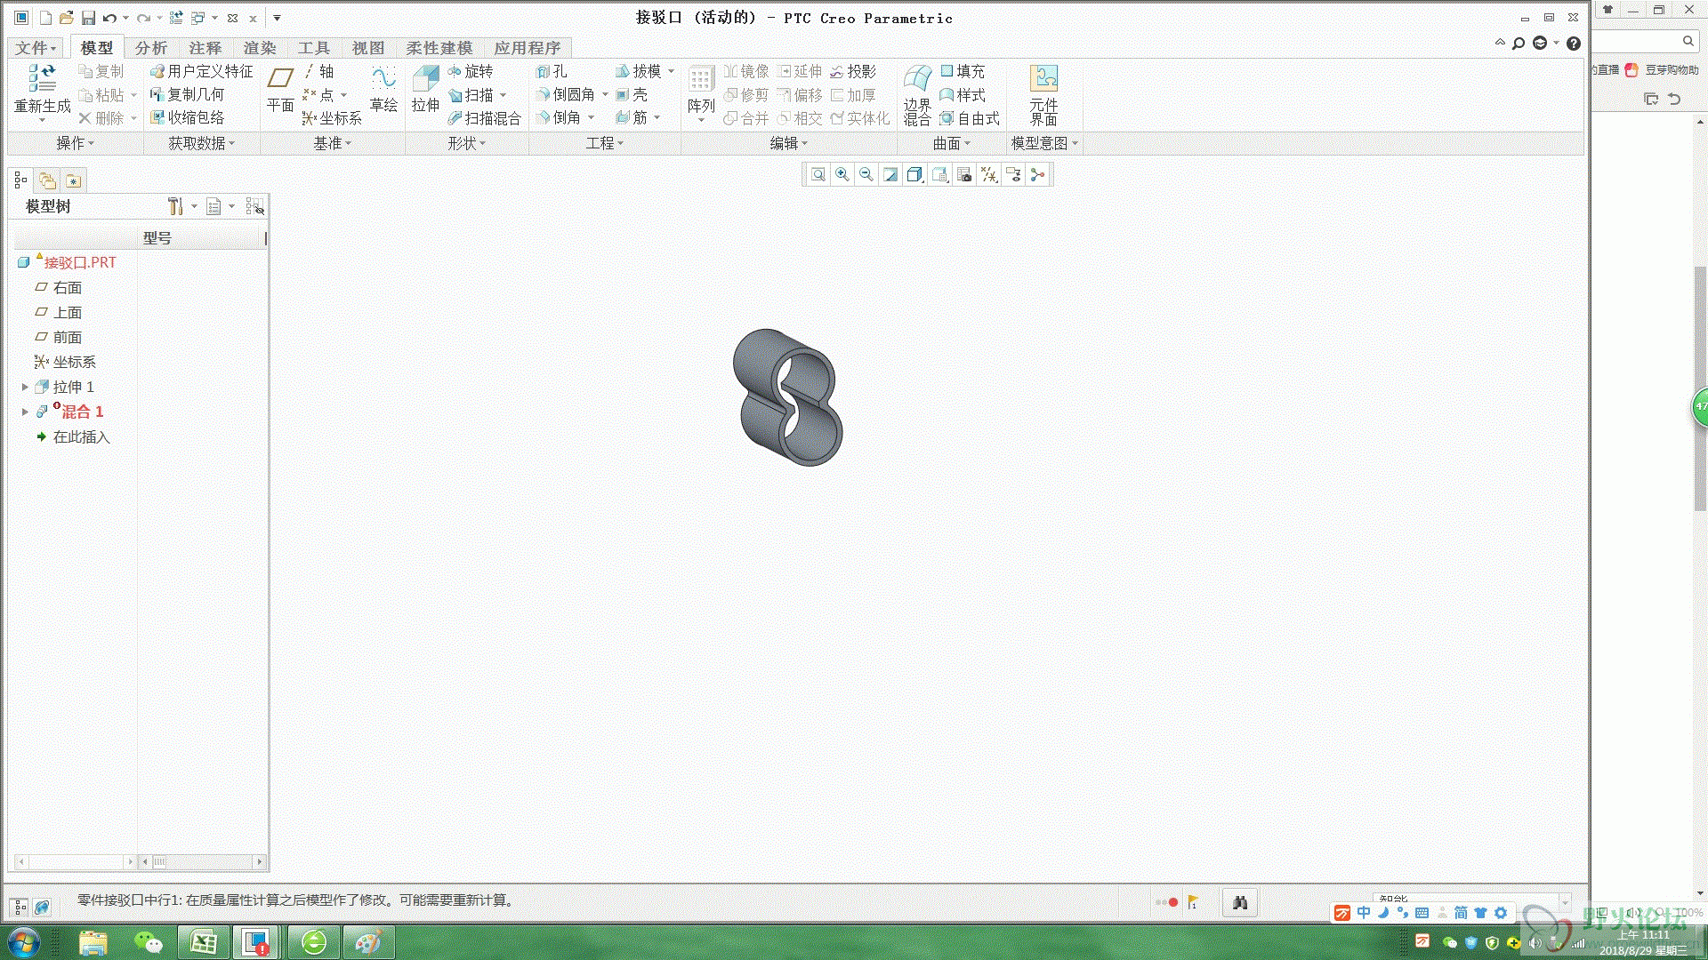This screenshot has height=960, width=1708.
Task: Click the 坐标系 tool in ribbon
Action: click(332, 118)
